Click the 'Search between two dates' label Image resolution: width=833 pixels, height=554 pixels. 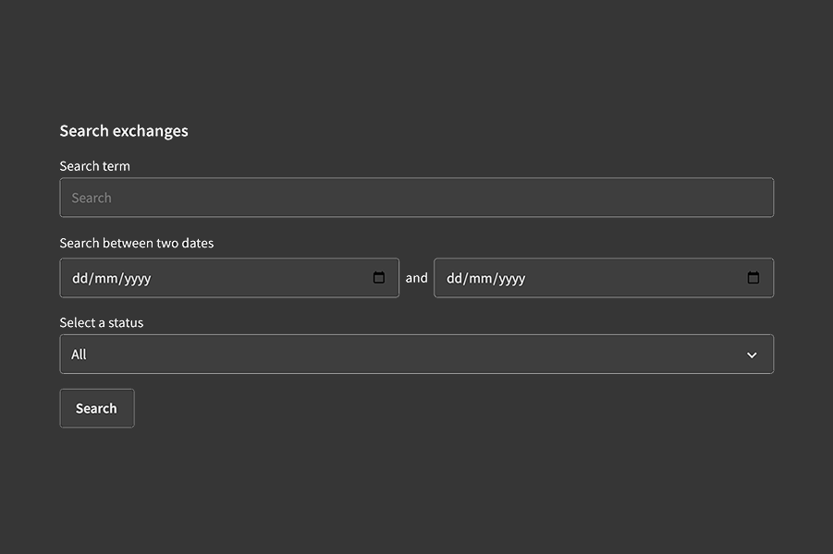click(136, 242)
